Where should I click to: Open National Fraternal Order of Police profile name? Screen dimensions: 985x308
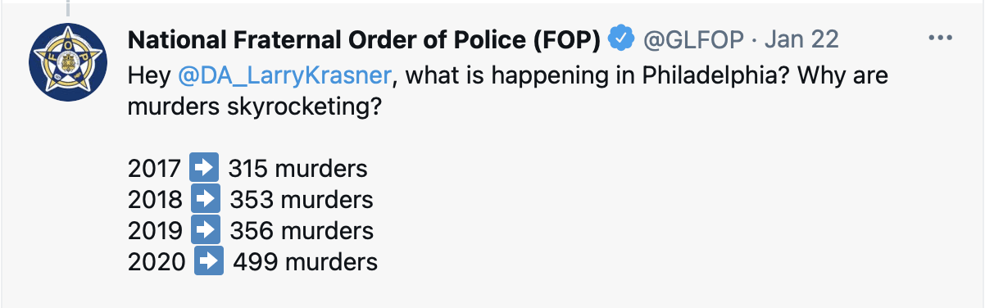click(x=365, y=39)
